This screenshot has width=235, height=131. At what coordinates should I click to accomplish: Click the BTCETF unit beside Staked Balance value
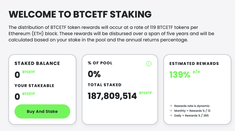coord(29,72)
